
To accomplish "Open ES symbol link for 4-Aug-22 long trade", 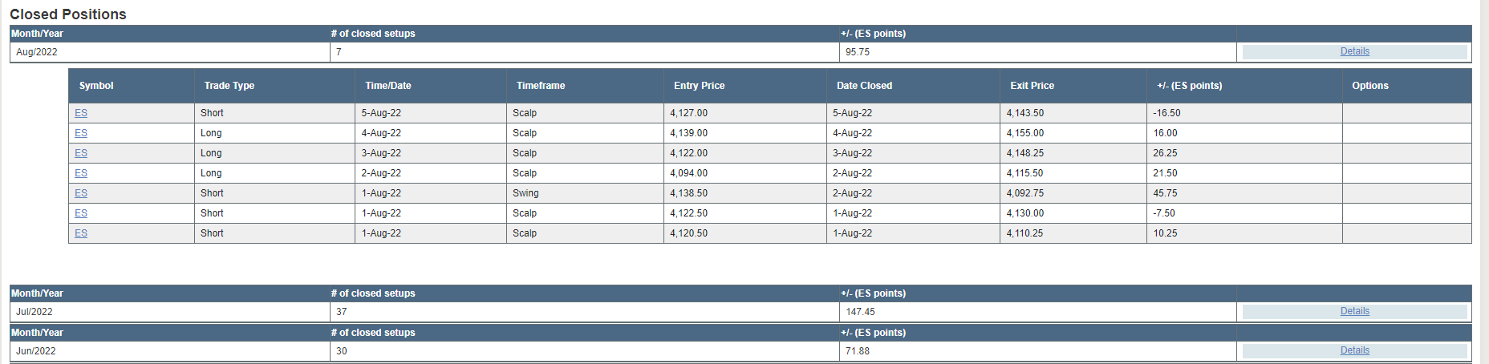I will click(81, 133).
